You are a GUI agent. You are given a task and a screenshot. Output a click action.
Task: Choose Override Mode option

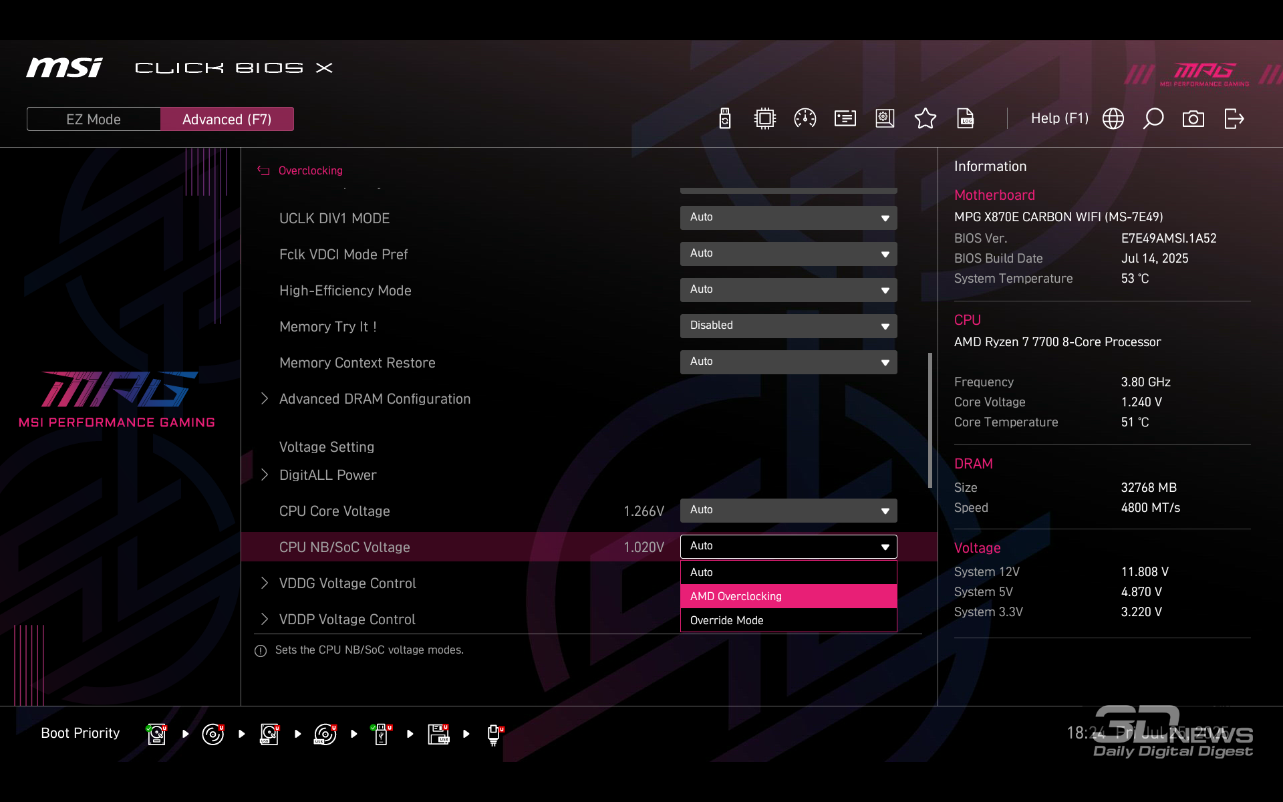[789, 620]
